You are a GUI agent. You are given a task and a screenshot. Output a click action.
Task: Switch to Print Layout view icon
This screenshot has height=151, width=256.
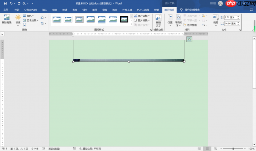pyautogui.click(x=207, y=149)
